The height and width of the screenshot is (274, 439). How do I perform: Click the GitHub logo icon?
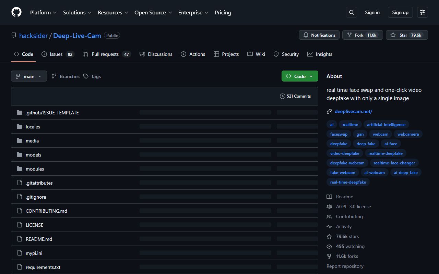pyautogui.click(x=16, y=12)
